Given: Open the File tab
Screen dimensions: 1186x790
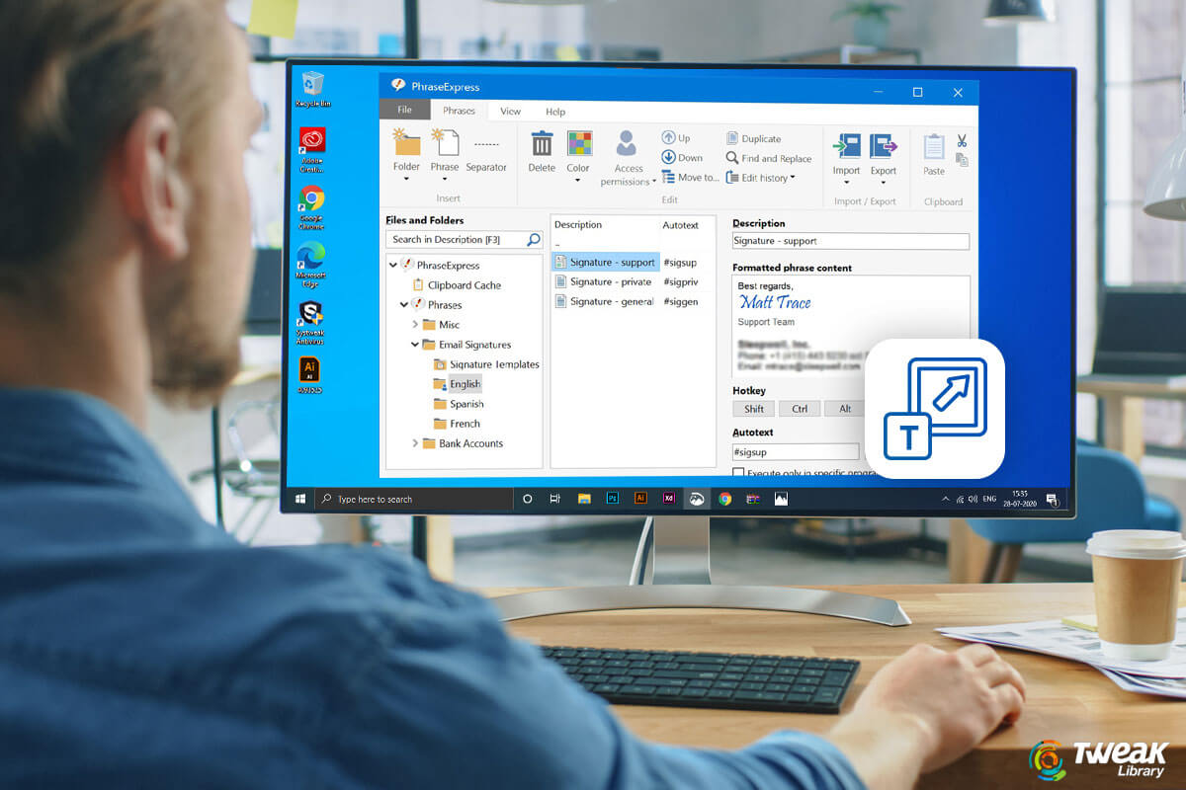Looking at the screenshot, I should pos(404,110).
